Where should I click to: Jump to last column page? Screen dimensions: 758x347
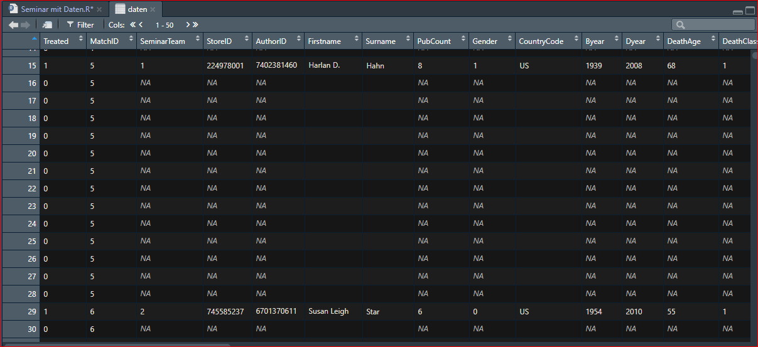pos(195,25)
